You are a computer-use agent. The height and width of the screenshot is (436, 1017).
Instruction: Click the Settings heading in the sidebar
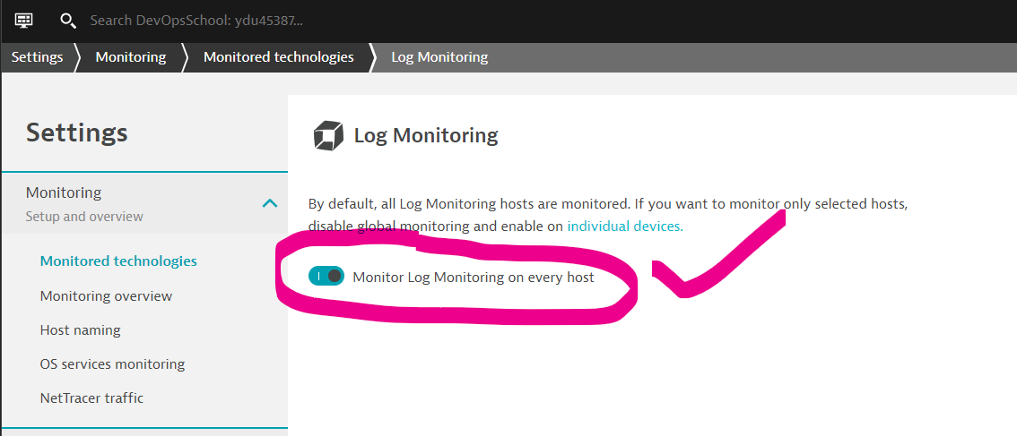coord(76,133)
